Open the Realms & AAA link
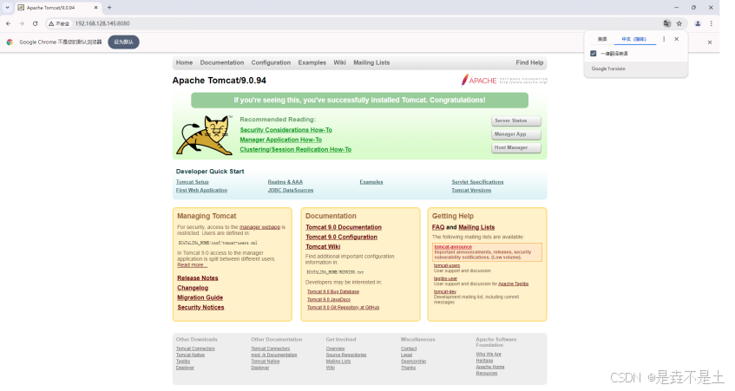The image size is (735, 391). click(285, 182)
